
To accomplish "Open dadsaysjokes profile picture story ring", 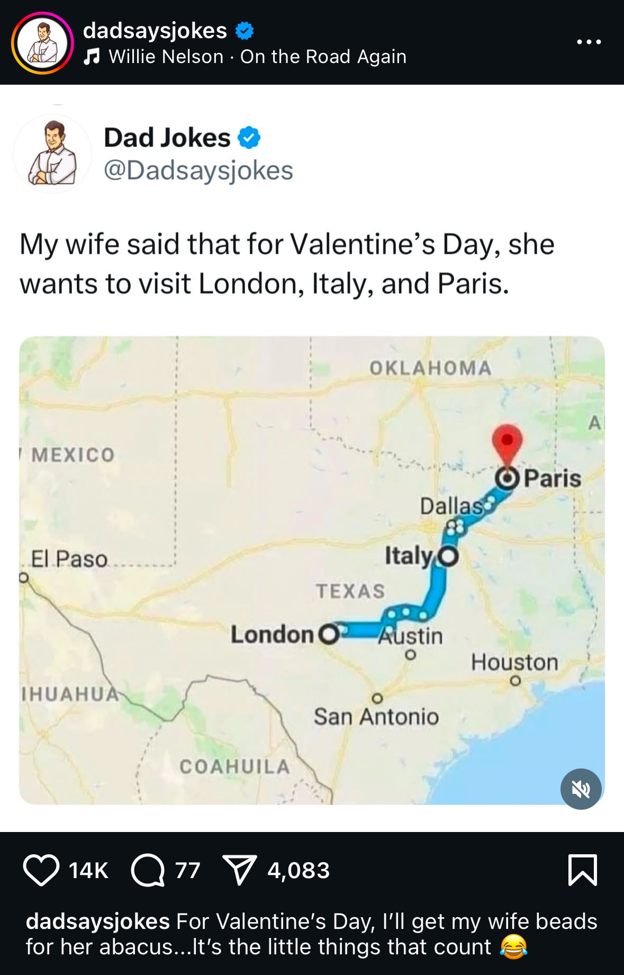I will (42, 42).
